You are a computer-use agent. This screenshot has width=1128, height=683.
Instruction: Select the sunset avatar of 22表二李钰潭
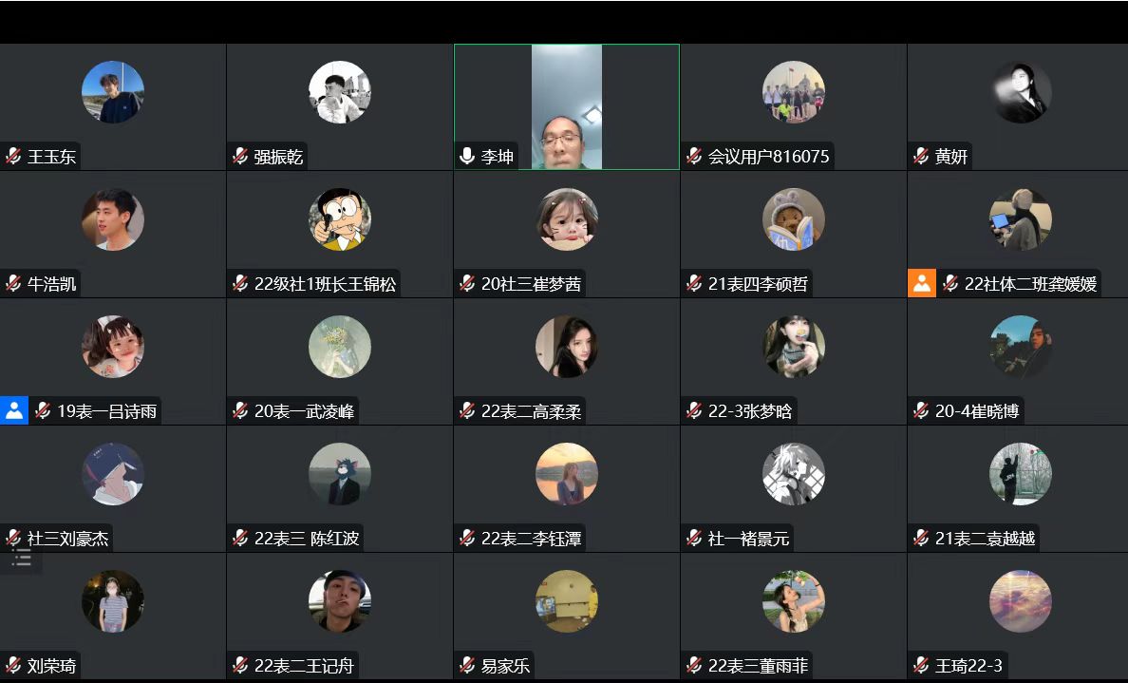[x=566, y=474]
